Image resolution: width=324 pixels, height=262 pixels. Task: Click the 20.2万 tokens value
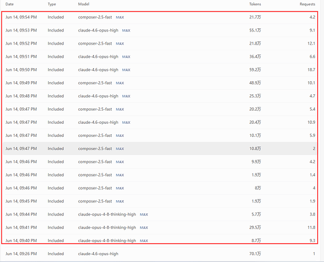coord(255,109)
